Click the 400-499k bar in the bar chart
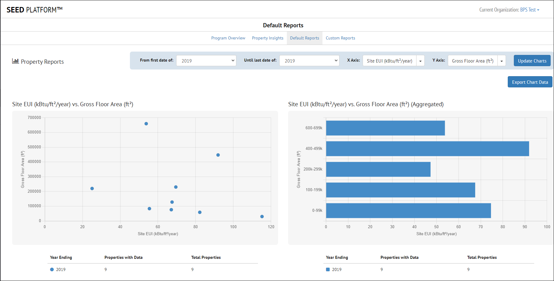Viewport: 554px width, 281px height. point(426,149)
